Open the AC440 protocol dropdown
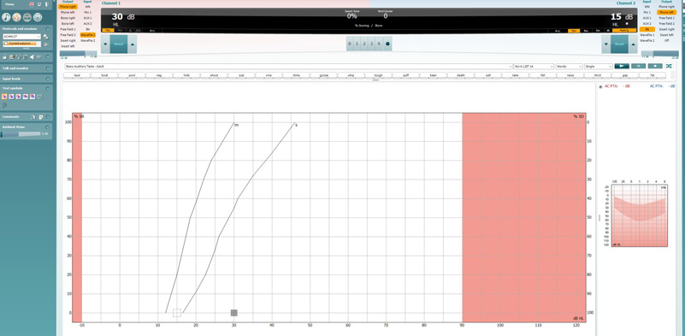685x336 pixels. pyautogui.click(x=21, y=37)
